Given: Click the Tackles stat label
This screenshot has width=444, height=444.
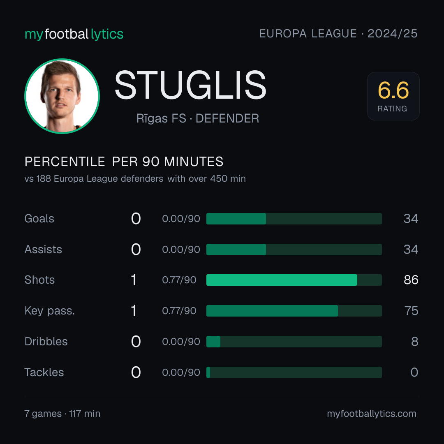Looking at the screenshot, I should tap(44, 372).
